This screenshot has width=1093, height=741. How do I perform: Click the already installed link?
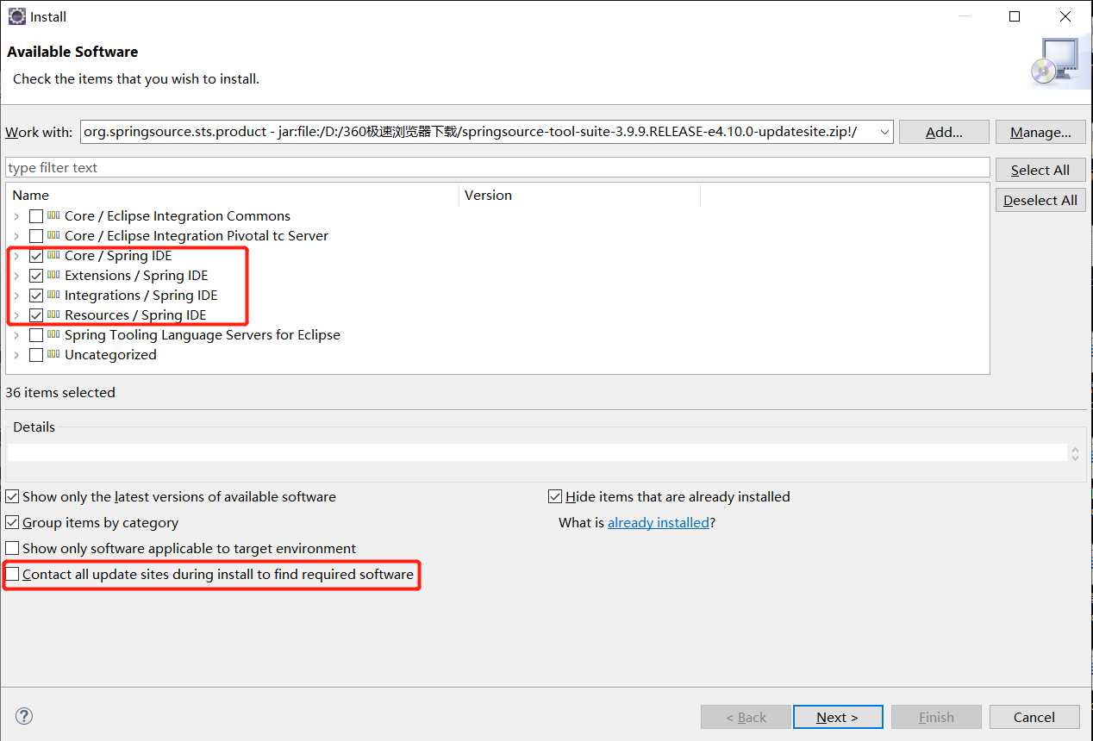(x=659, y=522)
